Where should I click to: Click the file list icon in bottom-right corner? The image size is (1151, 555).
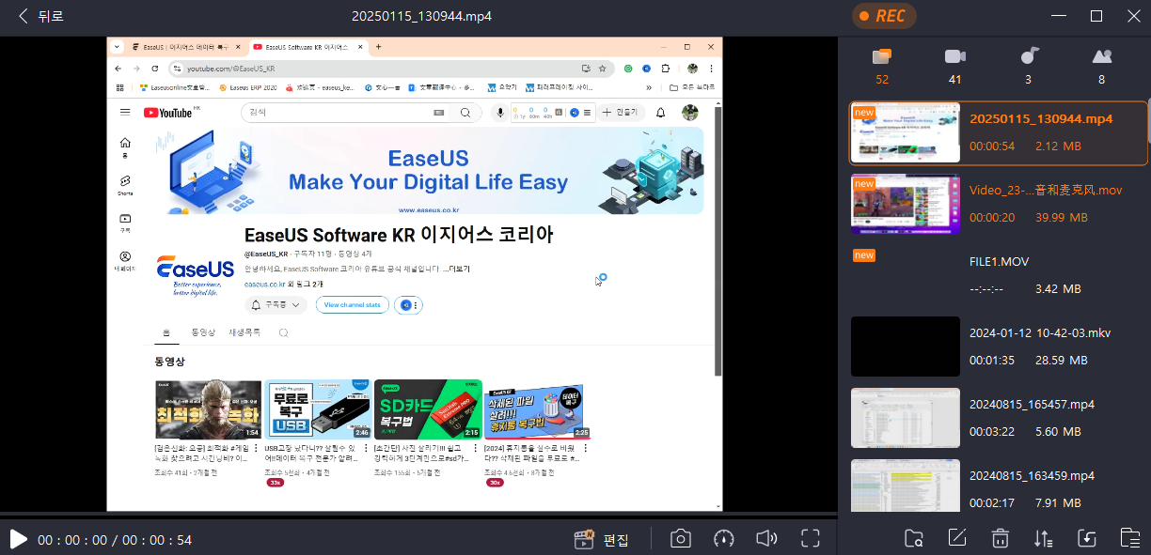1129,538
